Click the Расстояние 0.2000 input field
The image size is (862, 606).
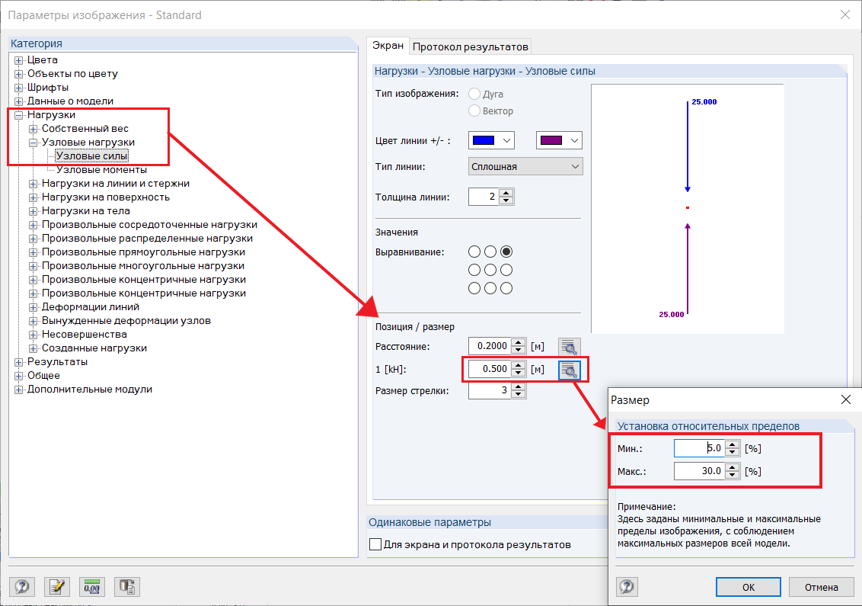(490, 346)
